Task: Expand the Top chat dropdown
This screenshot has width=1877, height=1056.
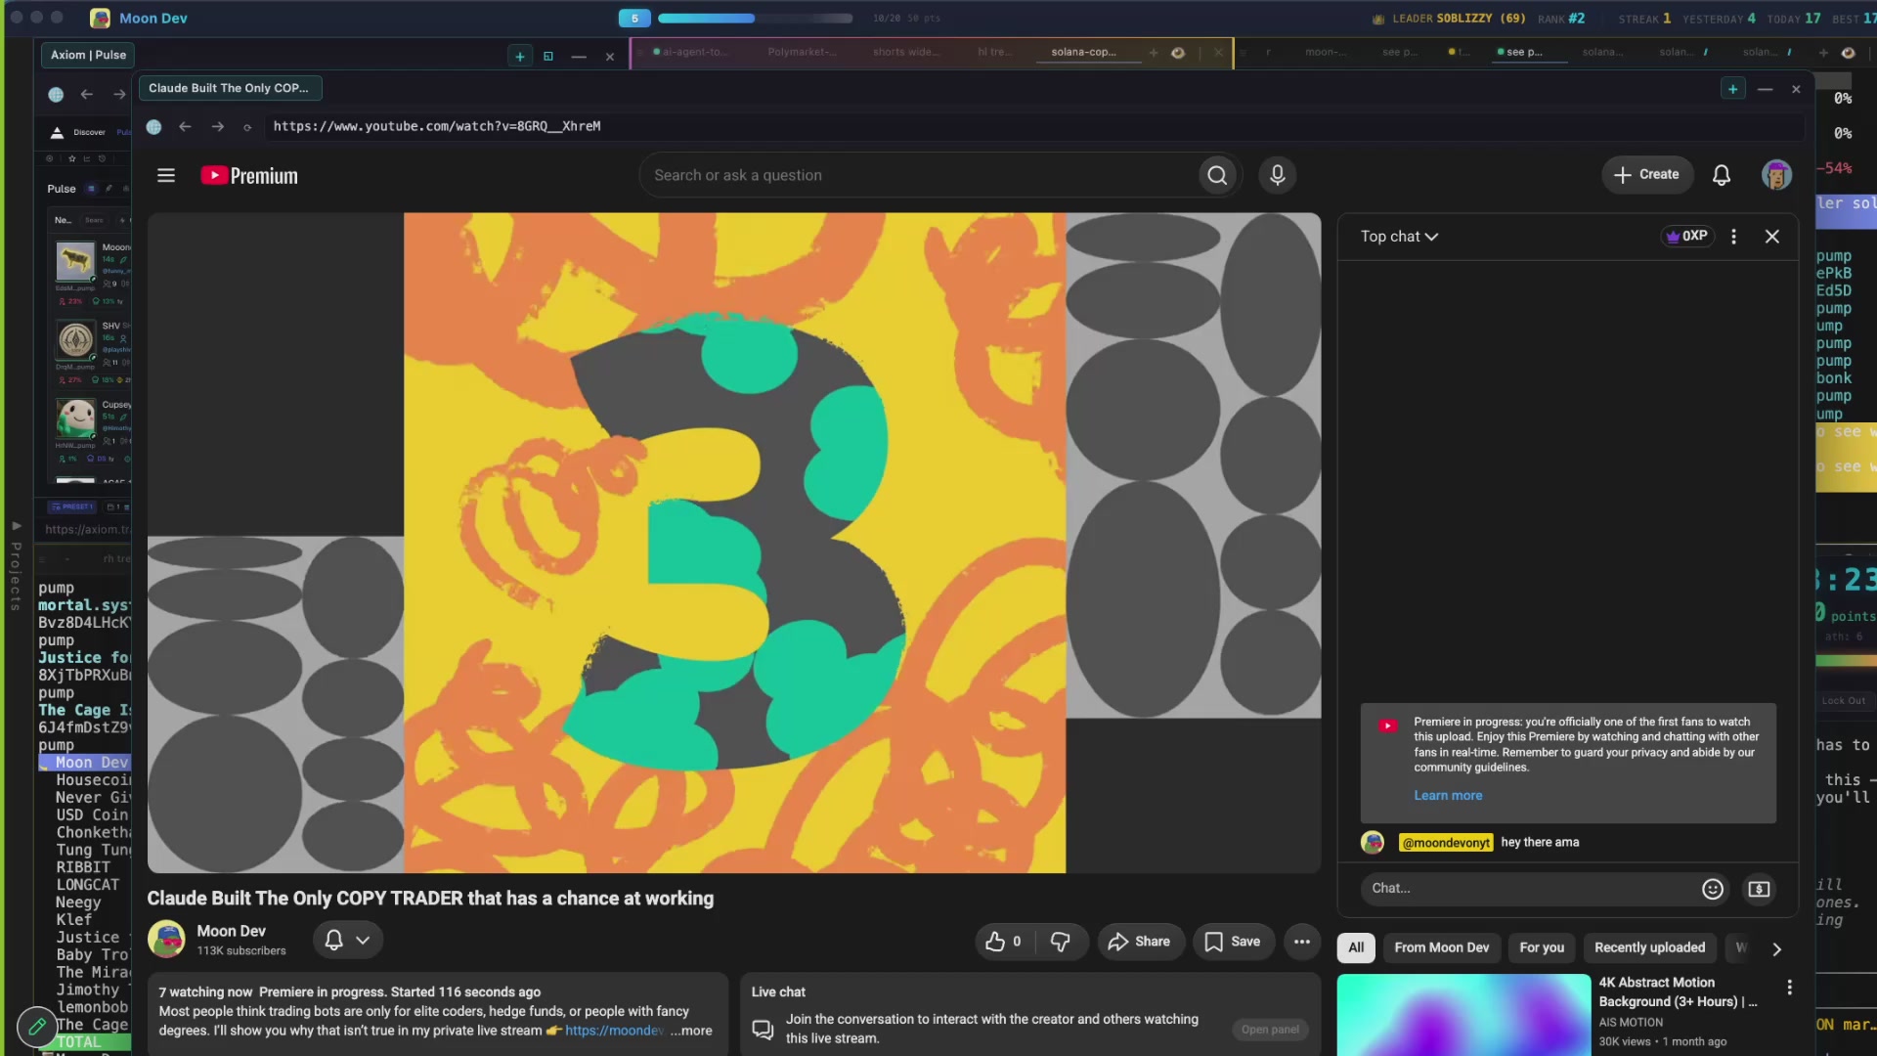Action: click(1399, 237)
